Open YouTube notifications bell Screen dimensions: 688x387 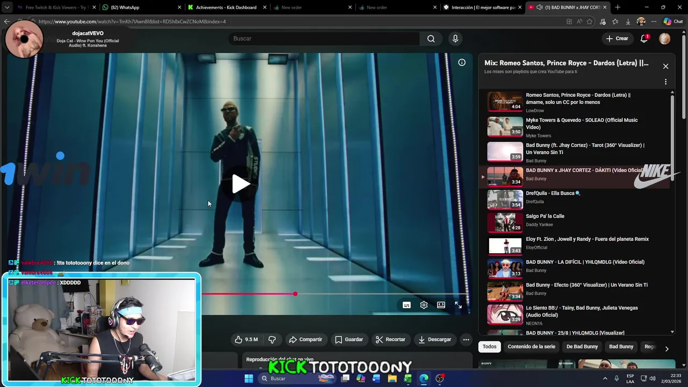(644, 39)
